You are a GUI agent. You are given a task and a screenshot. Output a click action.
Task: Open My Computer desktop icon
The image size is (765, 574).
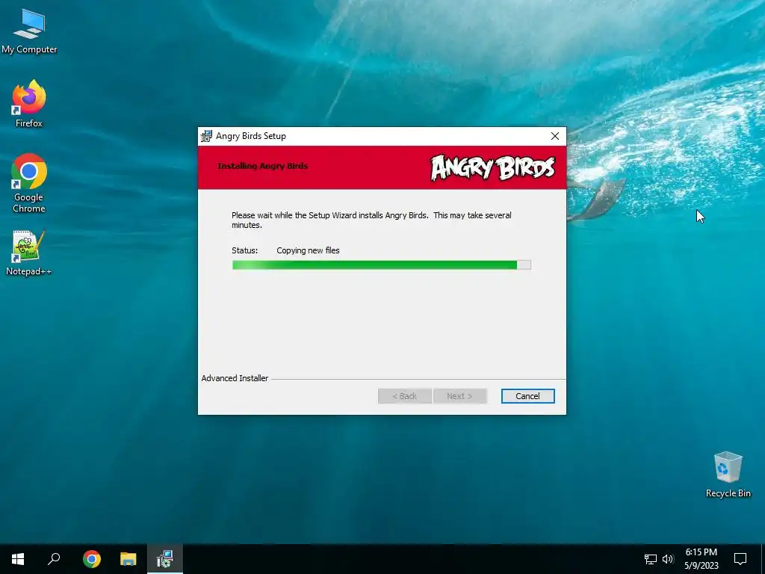pos(29,31)
